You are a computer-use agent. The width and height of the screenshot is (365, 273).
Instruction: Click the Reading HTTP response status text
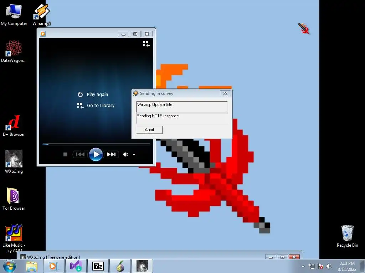click(158, 116)
